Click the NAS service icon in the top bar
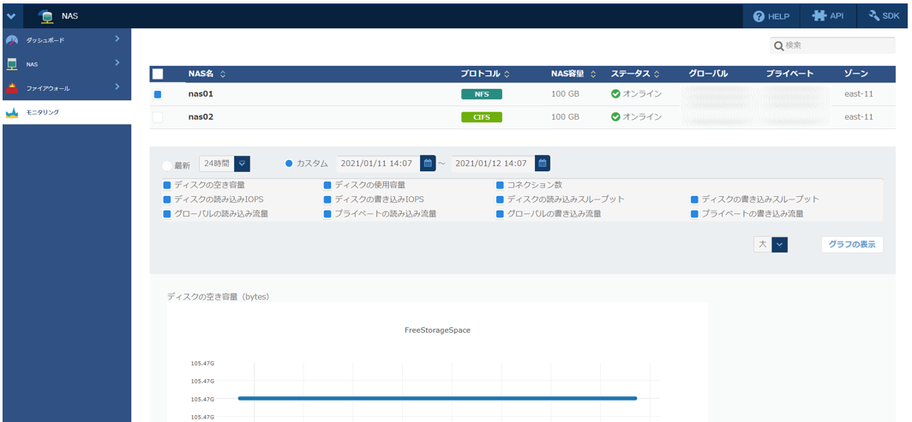Viewport: 912px width, 422px height. pos(45,16)
